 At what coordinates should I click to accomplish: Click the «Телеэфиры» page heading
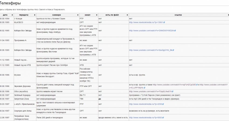coord(10,3)
